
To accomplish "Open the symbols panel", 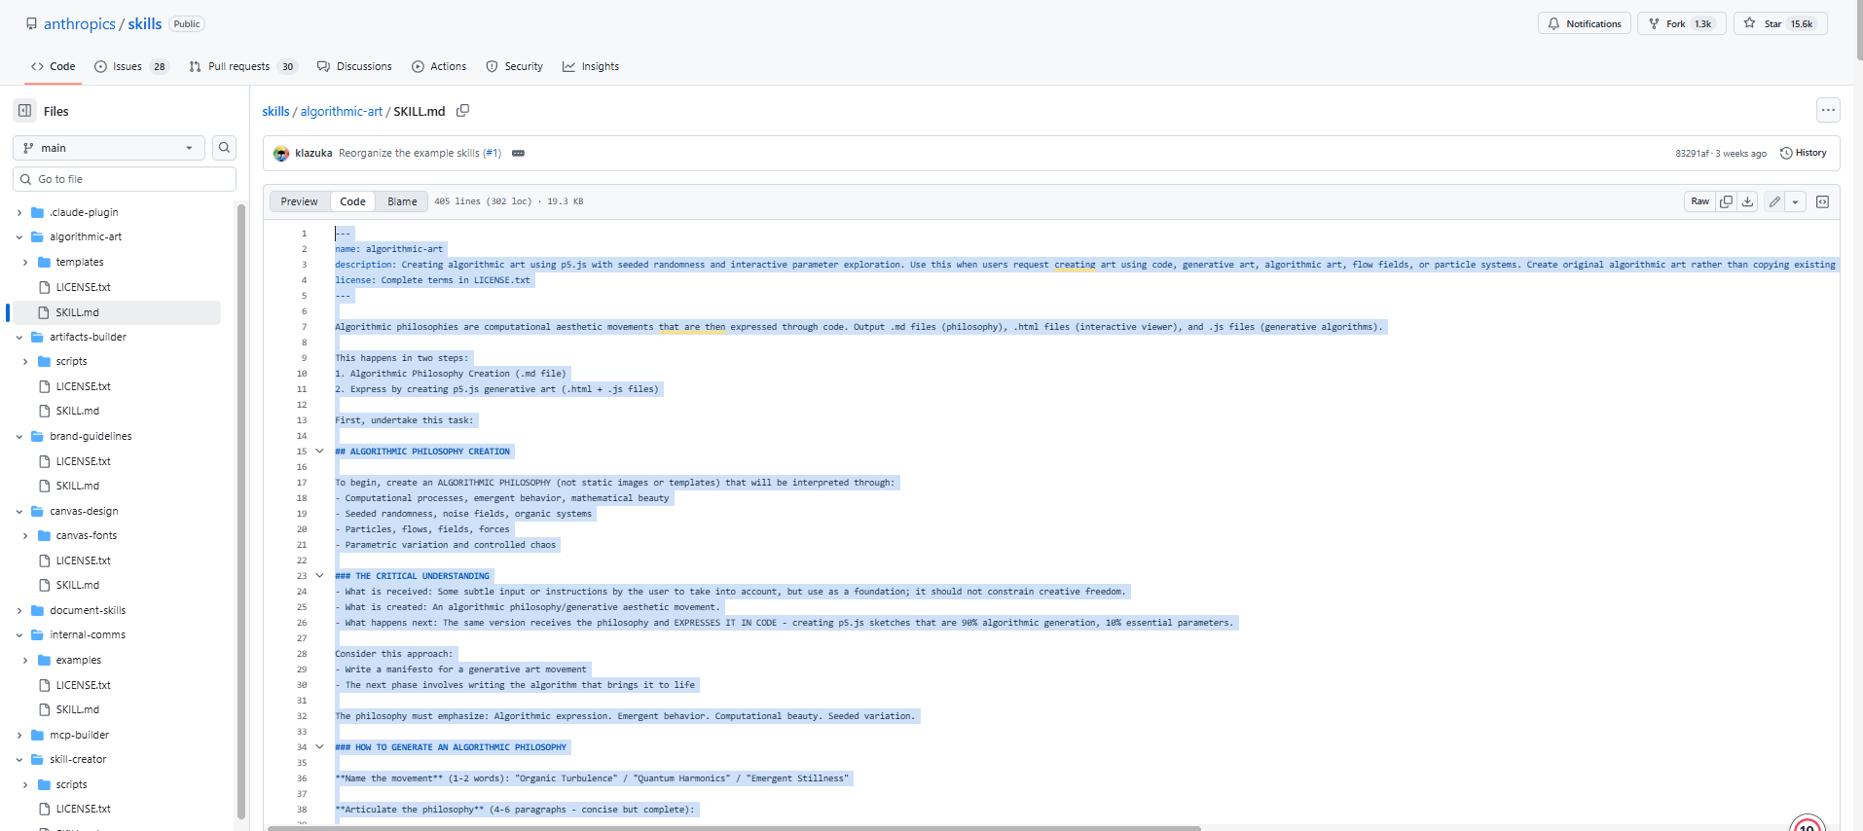I will click(1822, 201).
